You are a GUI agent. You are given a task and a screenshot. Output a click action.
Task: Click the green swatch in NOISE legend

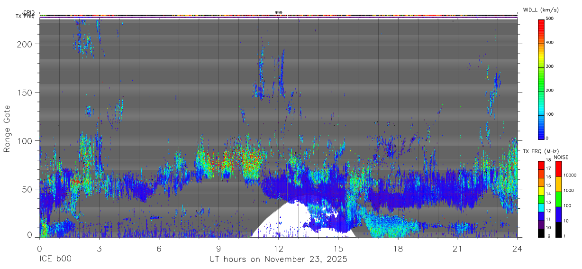558,199
